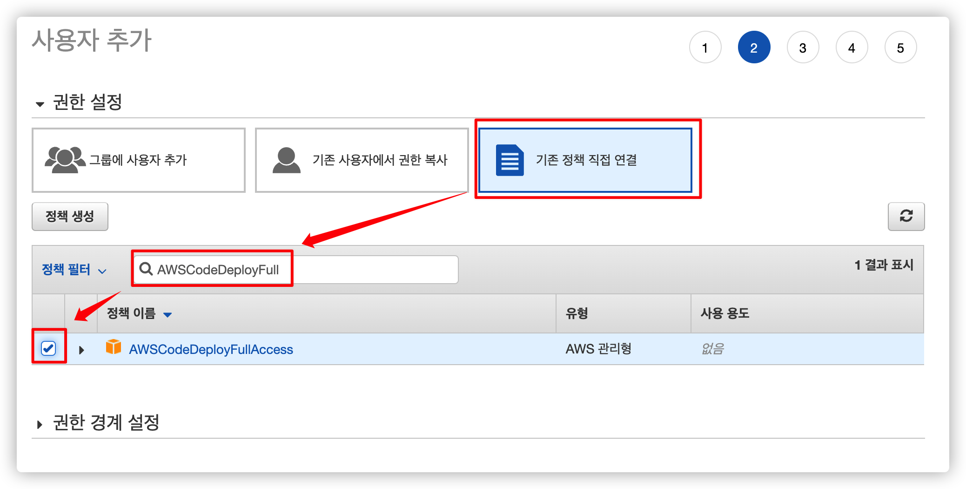Select 기존 사용자에서 권한 복사 option

[362, 160]
